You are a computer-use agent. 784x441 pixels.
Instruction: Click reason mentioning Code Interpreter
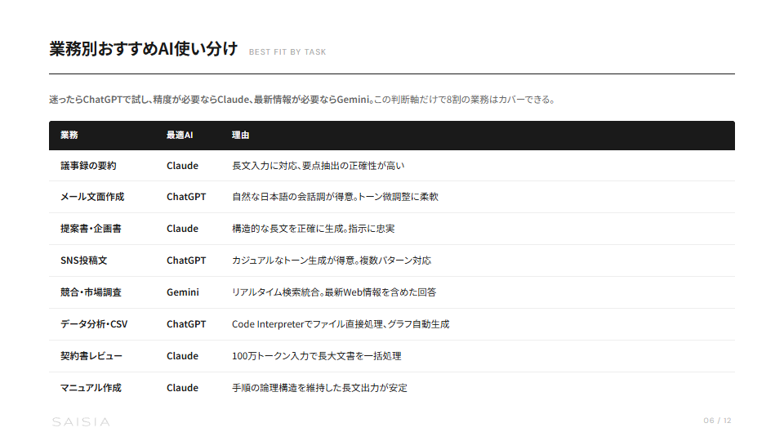(x=341, y=324)
